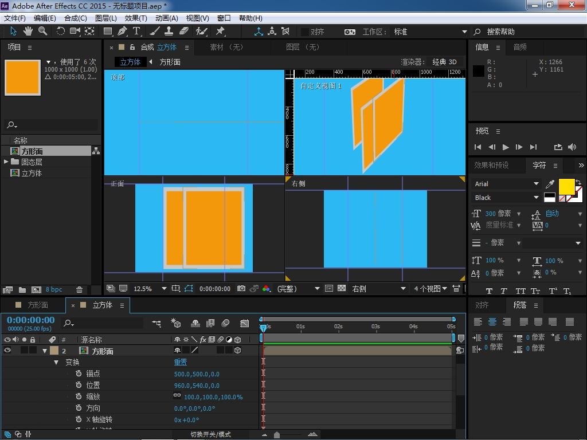Screen dimensions: 587x440
Task: Click the yellow fill color swatch
Action: tap(566, 186)
